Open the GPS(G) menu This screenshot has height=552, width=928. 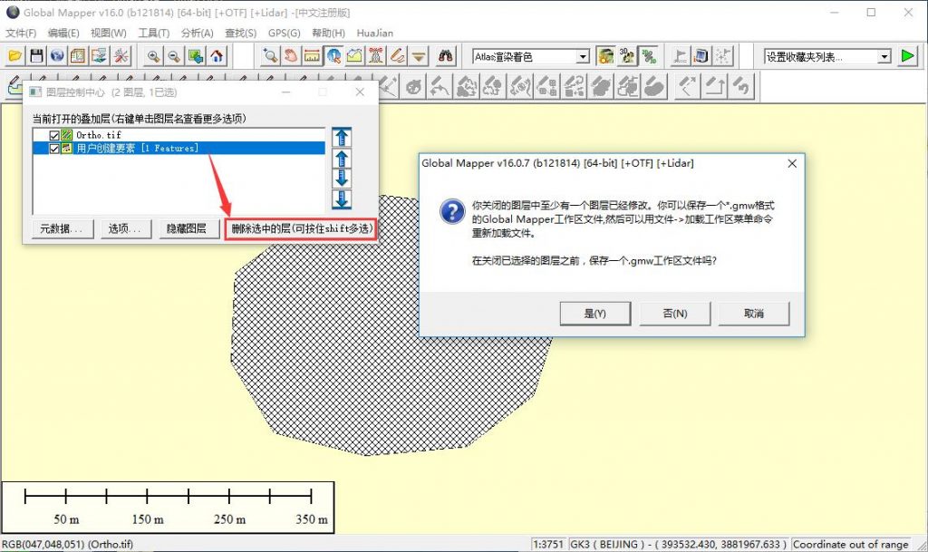(284, 34)
